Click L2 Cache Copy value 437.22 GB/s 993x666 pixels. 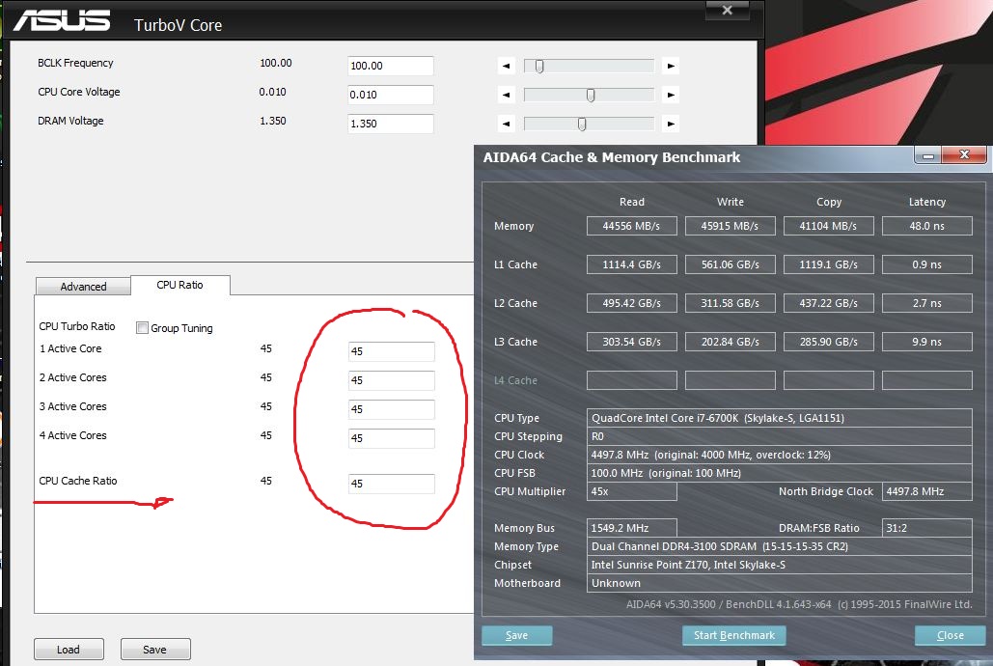828,303
